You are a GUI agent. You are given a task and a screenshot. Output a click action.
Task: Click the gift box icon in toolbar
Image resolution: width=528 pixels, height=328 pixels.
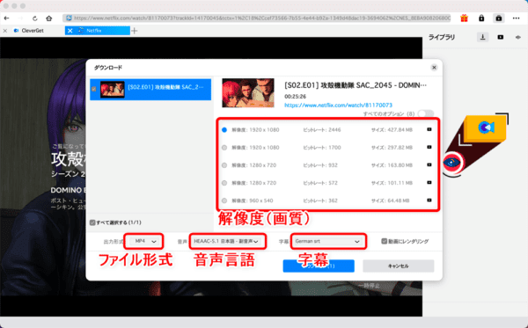(x=464, y=18)
